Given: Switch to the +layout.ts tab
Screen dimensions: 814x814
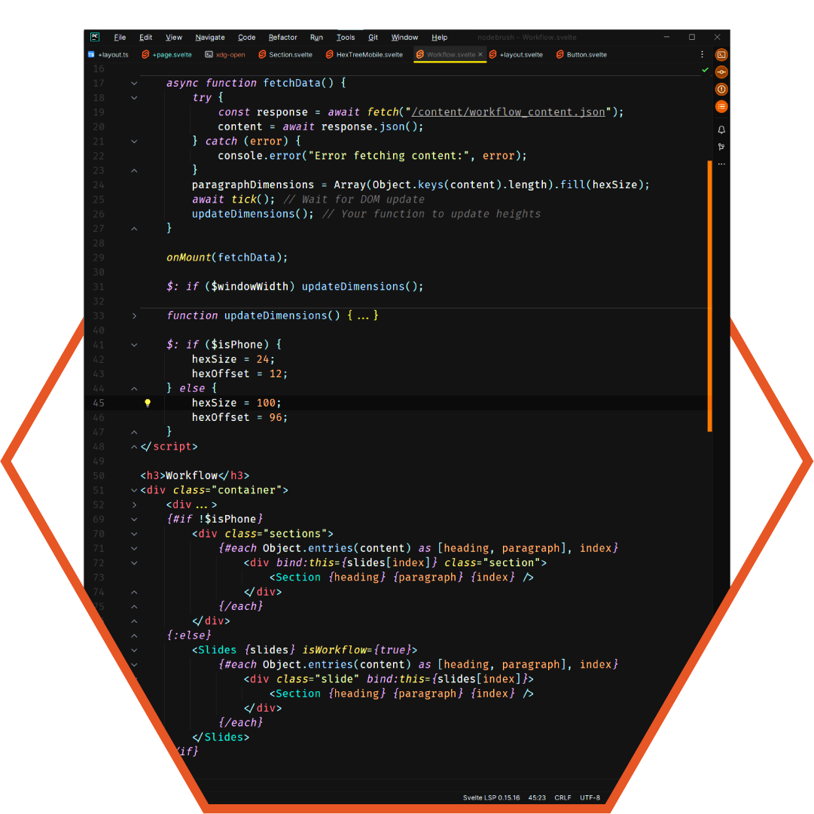Looking at the screenshot, I should (x=108, y=54).
